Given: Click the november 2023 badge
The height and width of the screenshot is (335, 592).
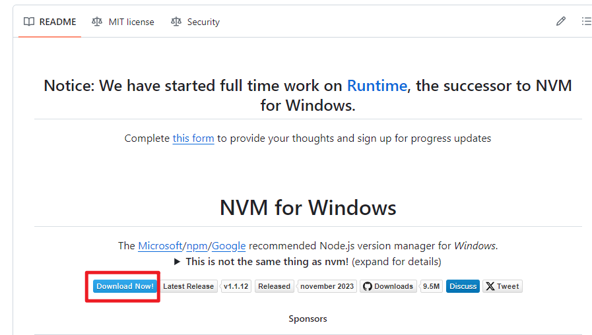Looking at the screenshot, I should pos(327,286).
